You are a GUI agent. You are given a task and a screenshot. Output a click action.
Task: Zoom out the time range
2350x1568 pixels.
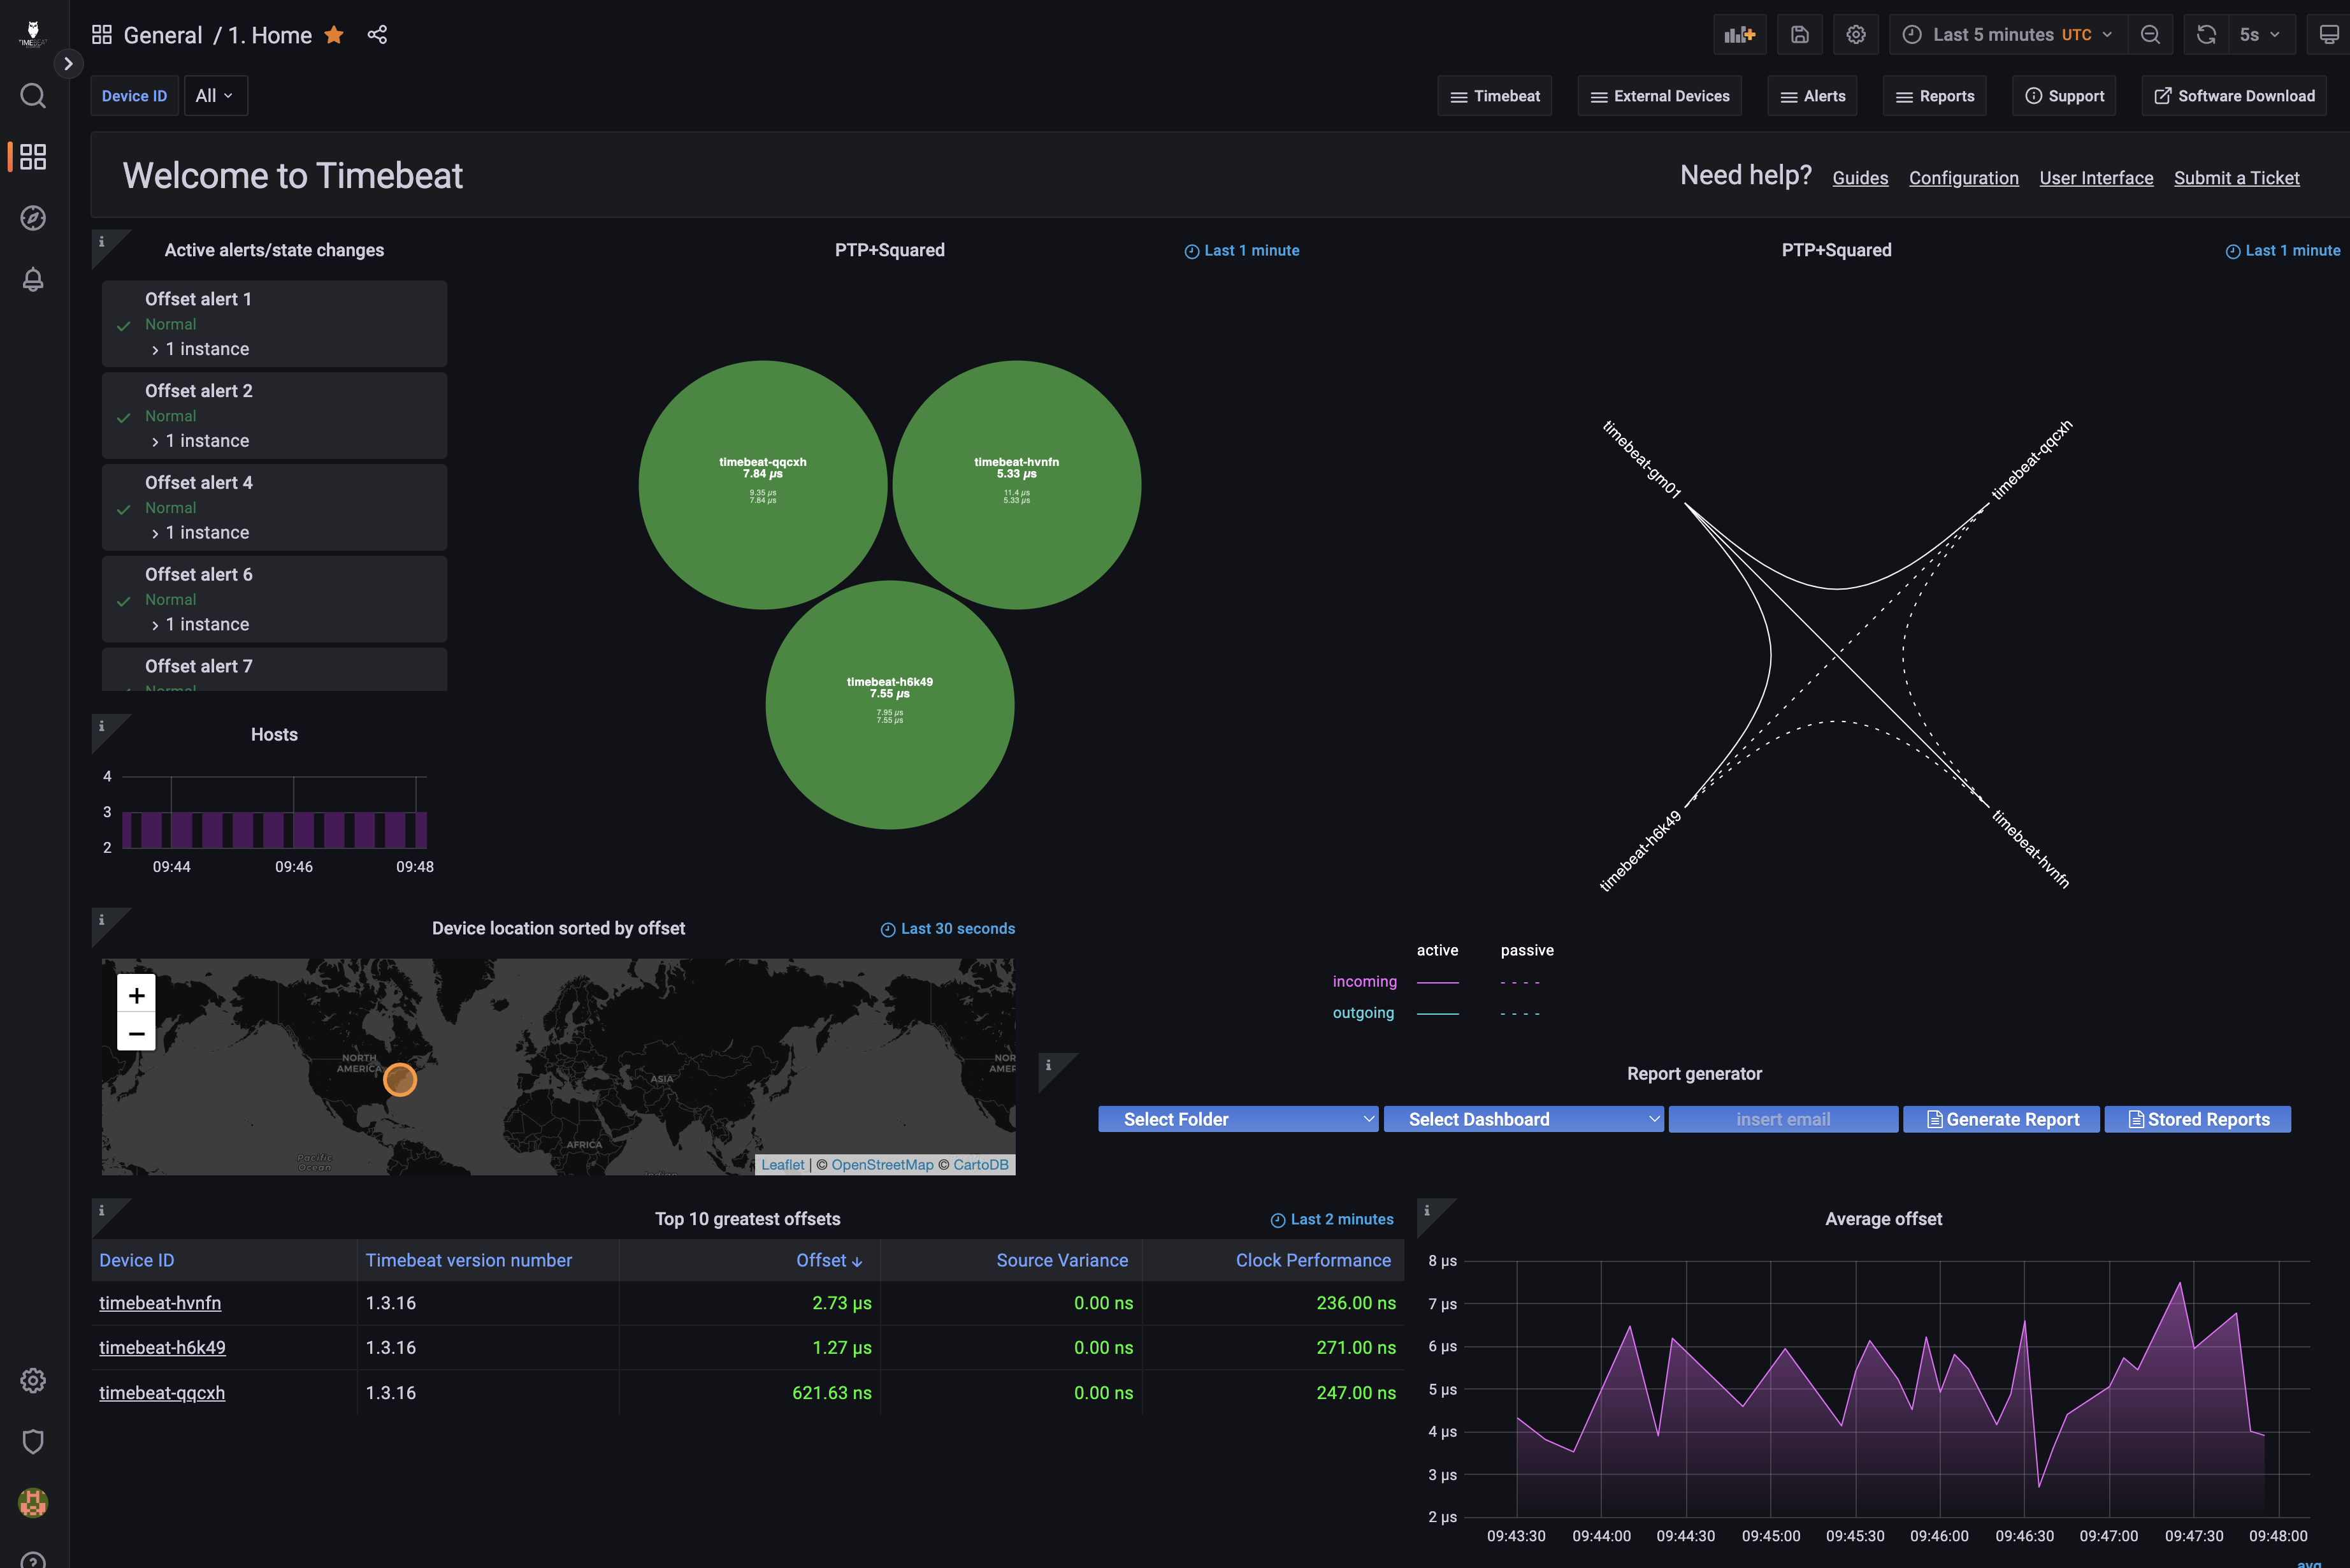[x=2150, y=35]
